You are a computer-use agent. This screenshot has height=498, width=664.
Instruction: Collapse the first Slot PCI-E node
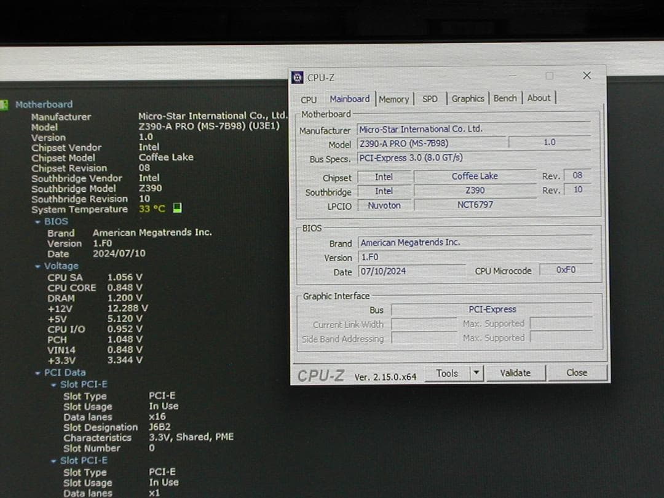(x=54, y=385)
